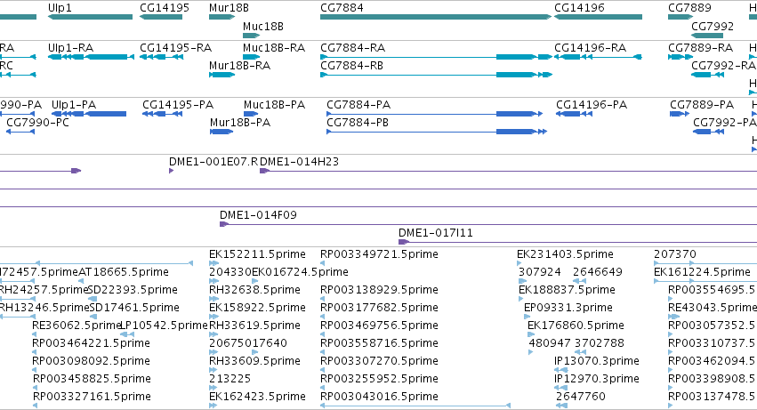The image size is (757, 410).
Task: Click the Mur18B gene label
Action: click(x=229, y=8)
